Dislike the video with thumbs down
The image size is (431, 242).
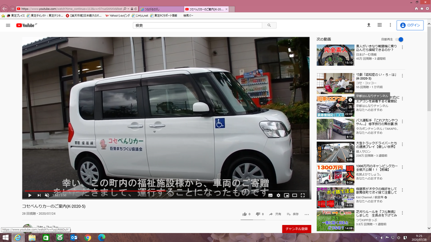click(260, 214)
